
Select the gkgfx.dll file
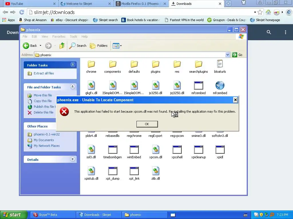pos(91,88)
